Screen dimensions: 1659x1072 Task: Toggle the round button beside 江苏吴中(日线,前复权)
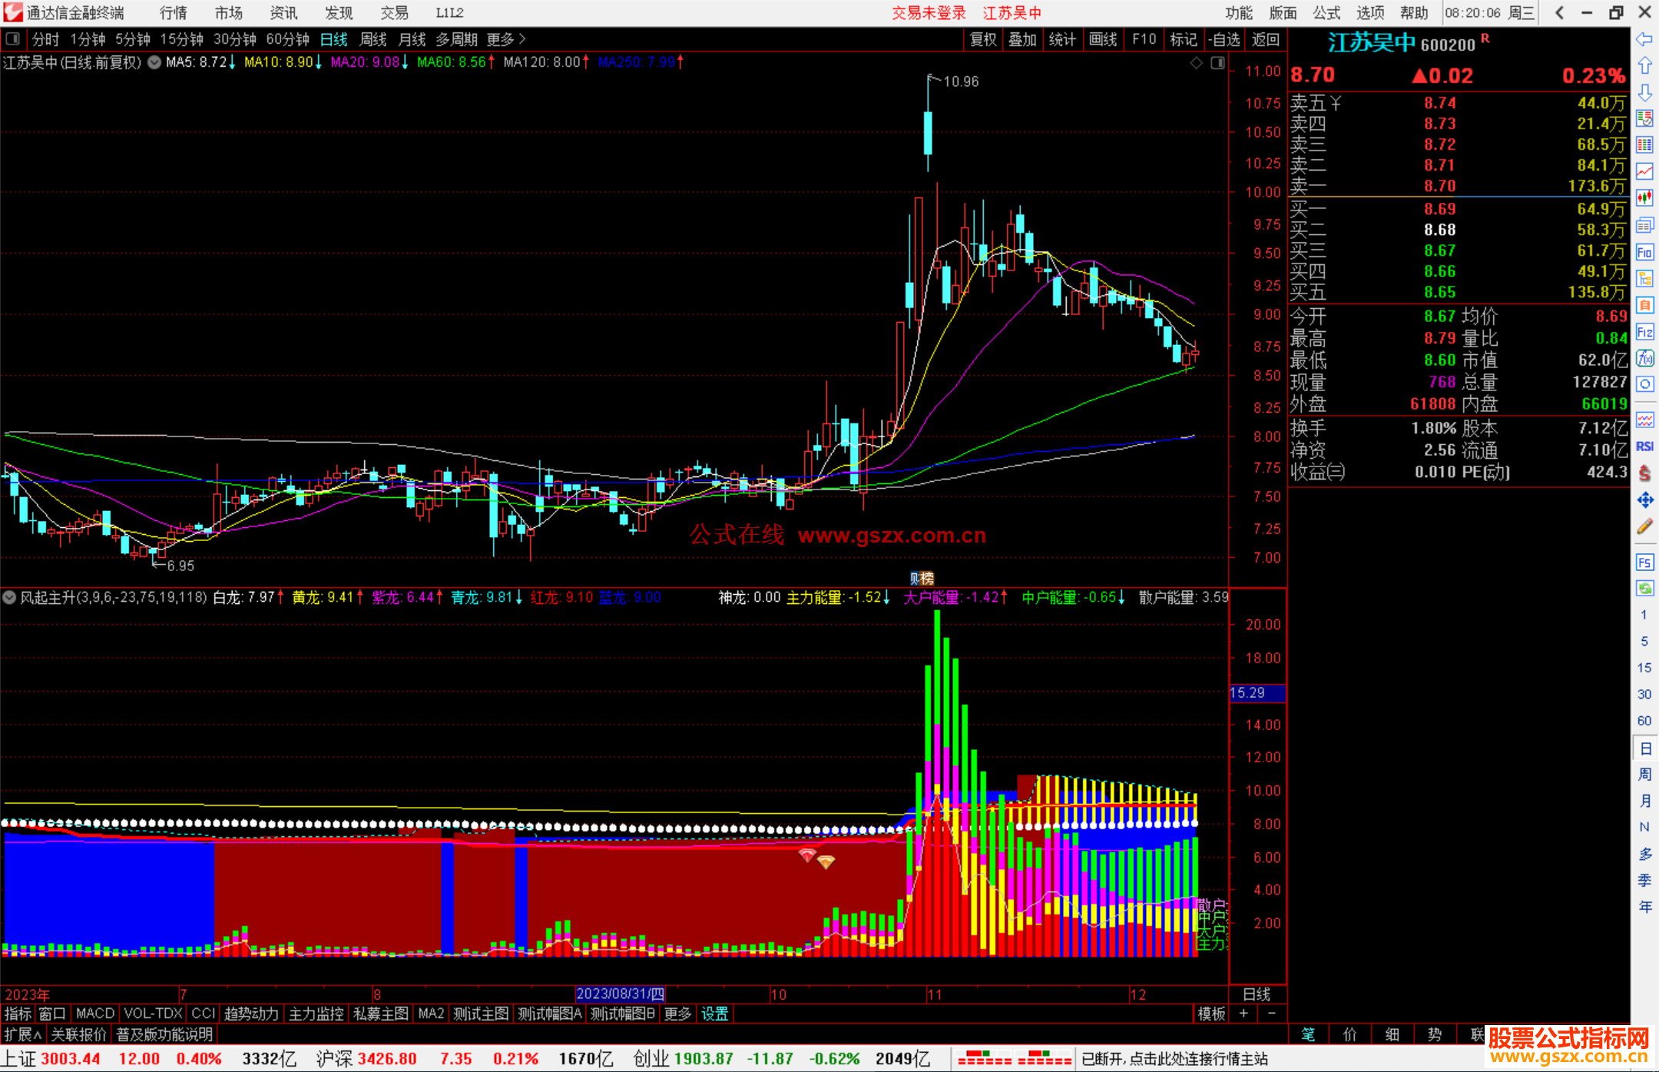tap(154, 62)
